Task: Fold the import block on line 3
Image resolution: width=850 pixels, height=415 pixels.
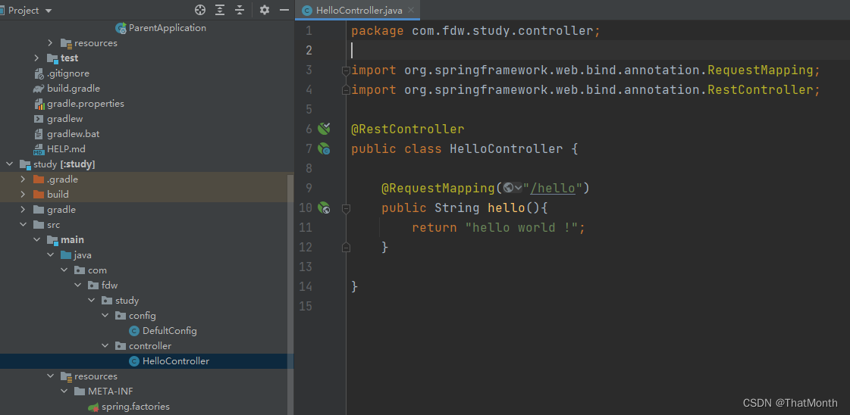Action: 345,70
